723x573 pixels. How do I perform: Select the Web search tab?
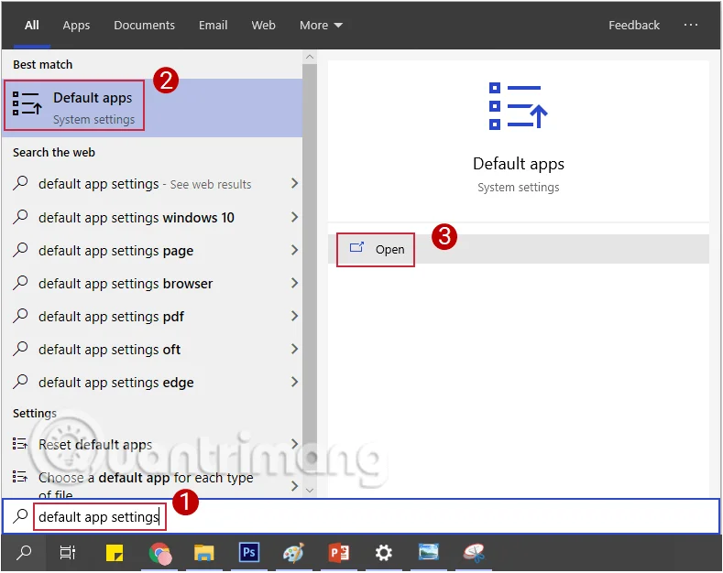[263, 26]
